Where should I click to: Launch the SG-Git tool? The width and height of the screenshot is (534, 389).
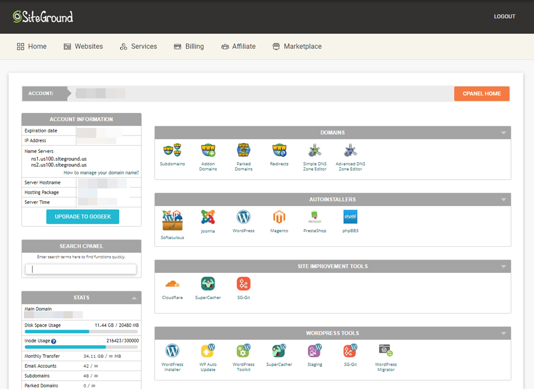coord(244,283)
